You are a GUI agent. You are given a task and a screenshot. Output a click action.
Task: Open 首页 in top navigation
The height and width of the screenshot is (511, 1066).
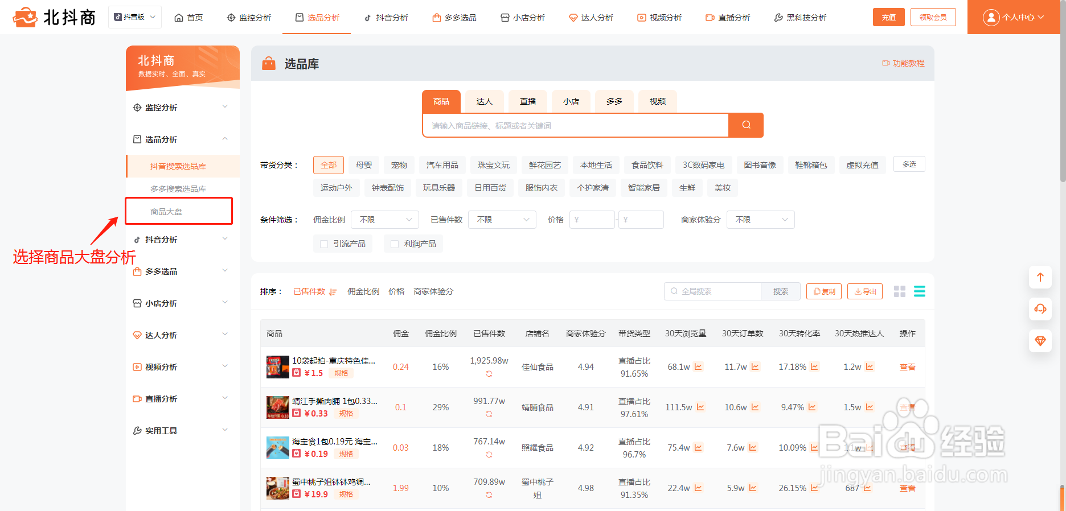point(188,18)
